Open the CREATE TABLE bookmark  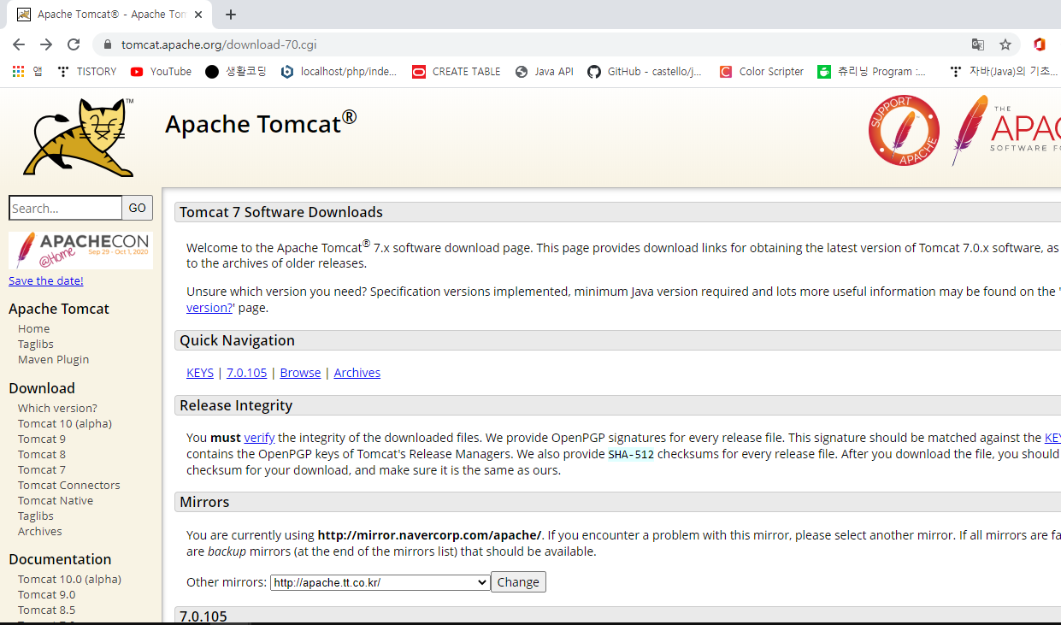pyautogui.click(x=457, y=72)
